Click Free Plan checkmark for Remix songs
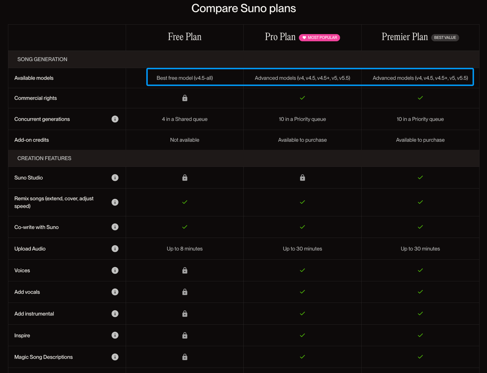The height and width of the screenshot is (373, 487). (x=185, y=202)
